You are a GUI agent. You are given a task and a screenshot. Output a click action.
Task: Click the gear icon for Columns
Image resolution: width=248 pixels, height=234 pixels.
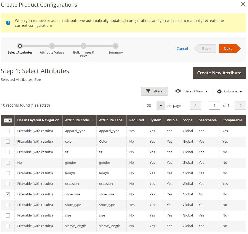pyautogui.click(x=219, y=91)
